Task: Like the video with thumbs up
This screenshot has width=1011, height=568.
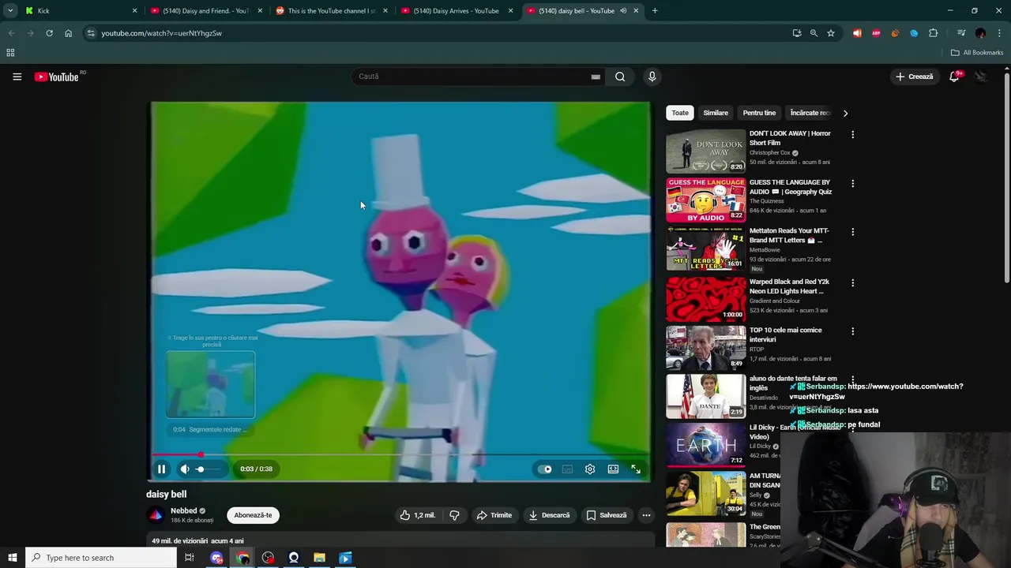Action: [x=418, y=515]
